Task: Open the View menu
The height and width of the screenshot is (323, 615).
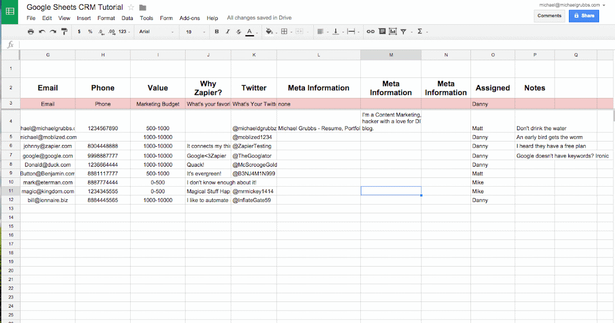Action: coord(64,18)
